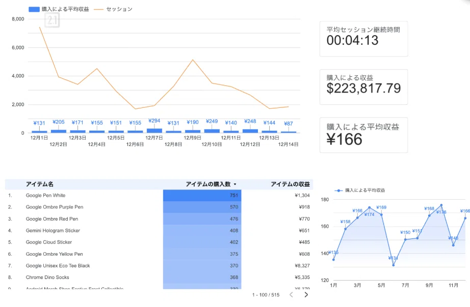Image resolution: width=470 pixels, height=307 pixels.
Task: Click the revenue cell ¥8,327
Action: click(x=302, y=266)
